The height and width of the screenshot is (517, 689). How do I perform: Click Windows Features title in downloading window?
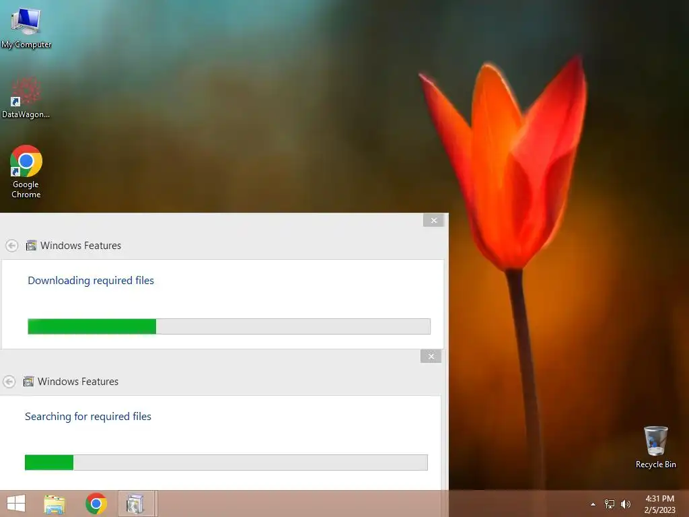pyautogui.click(x=81, y=245)
